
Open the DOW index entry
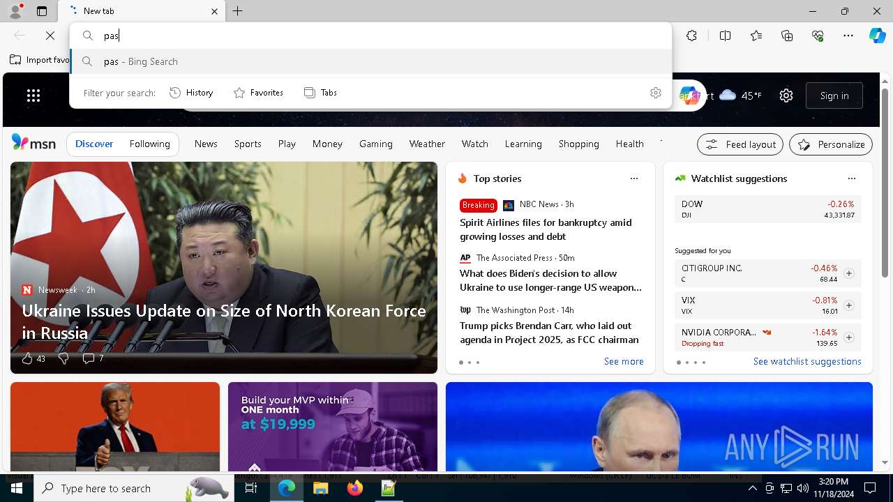tap(767, 209)
